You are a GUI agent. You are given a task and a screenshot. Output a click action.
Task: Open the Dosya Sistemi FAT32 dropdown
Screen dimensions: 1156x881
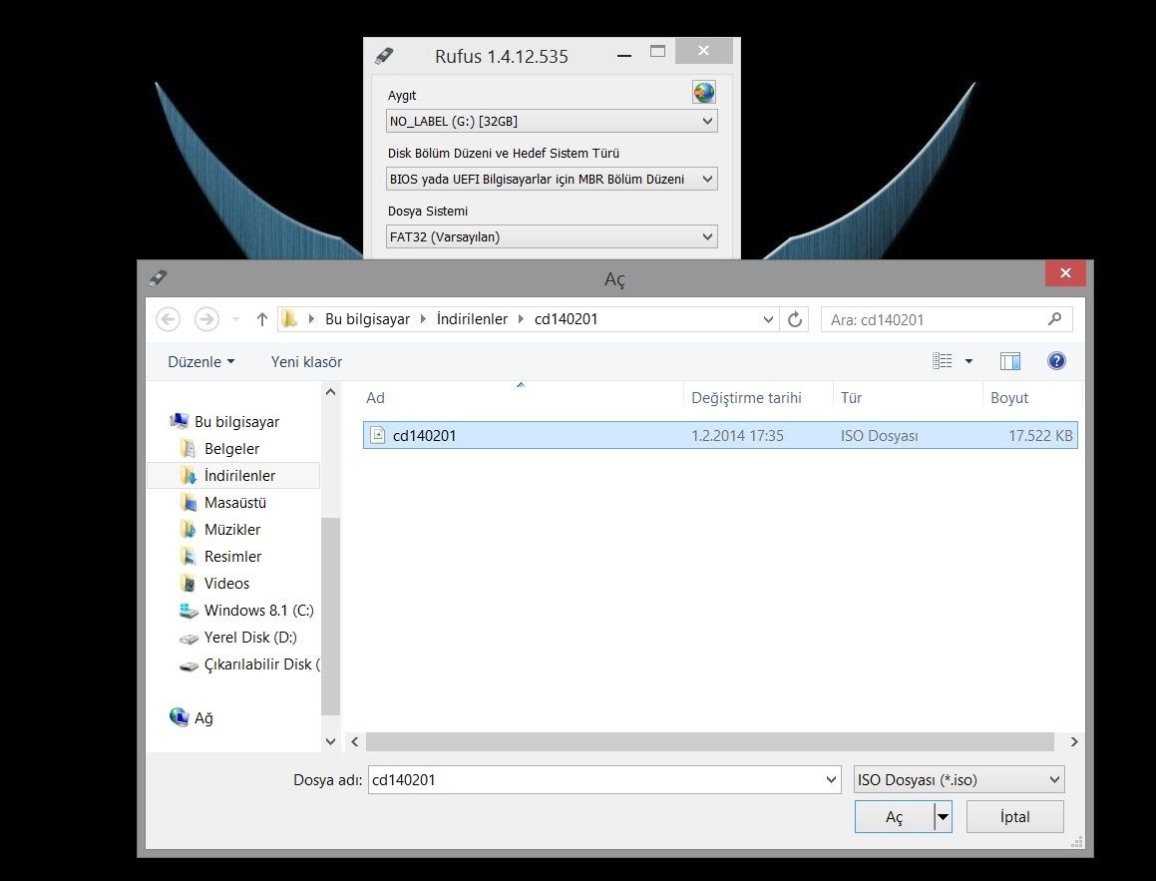(552, 236)
